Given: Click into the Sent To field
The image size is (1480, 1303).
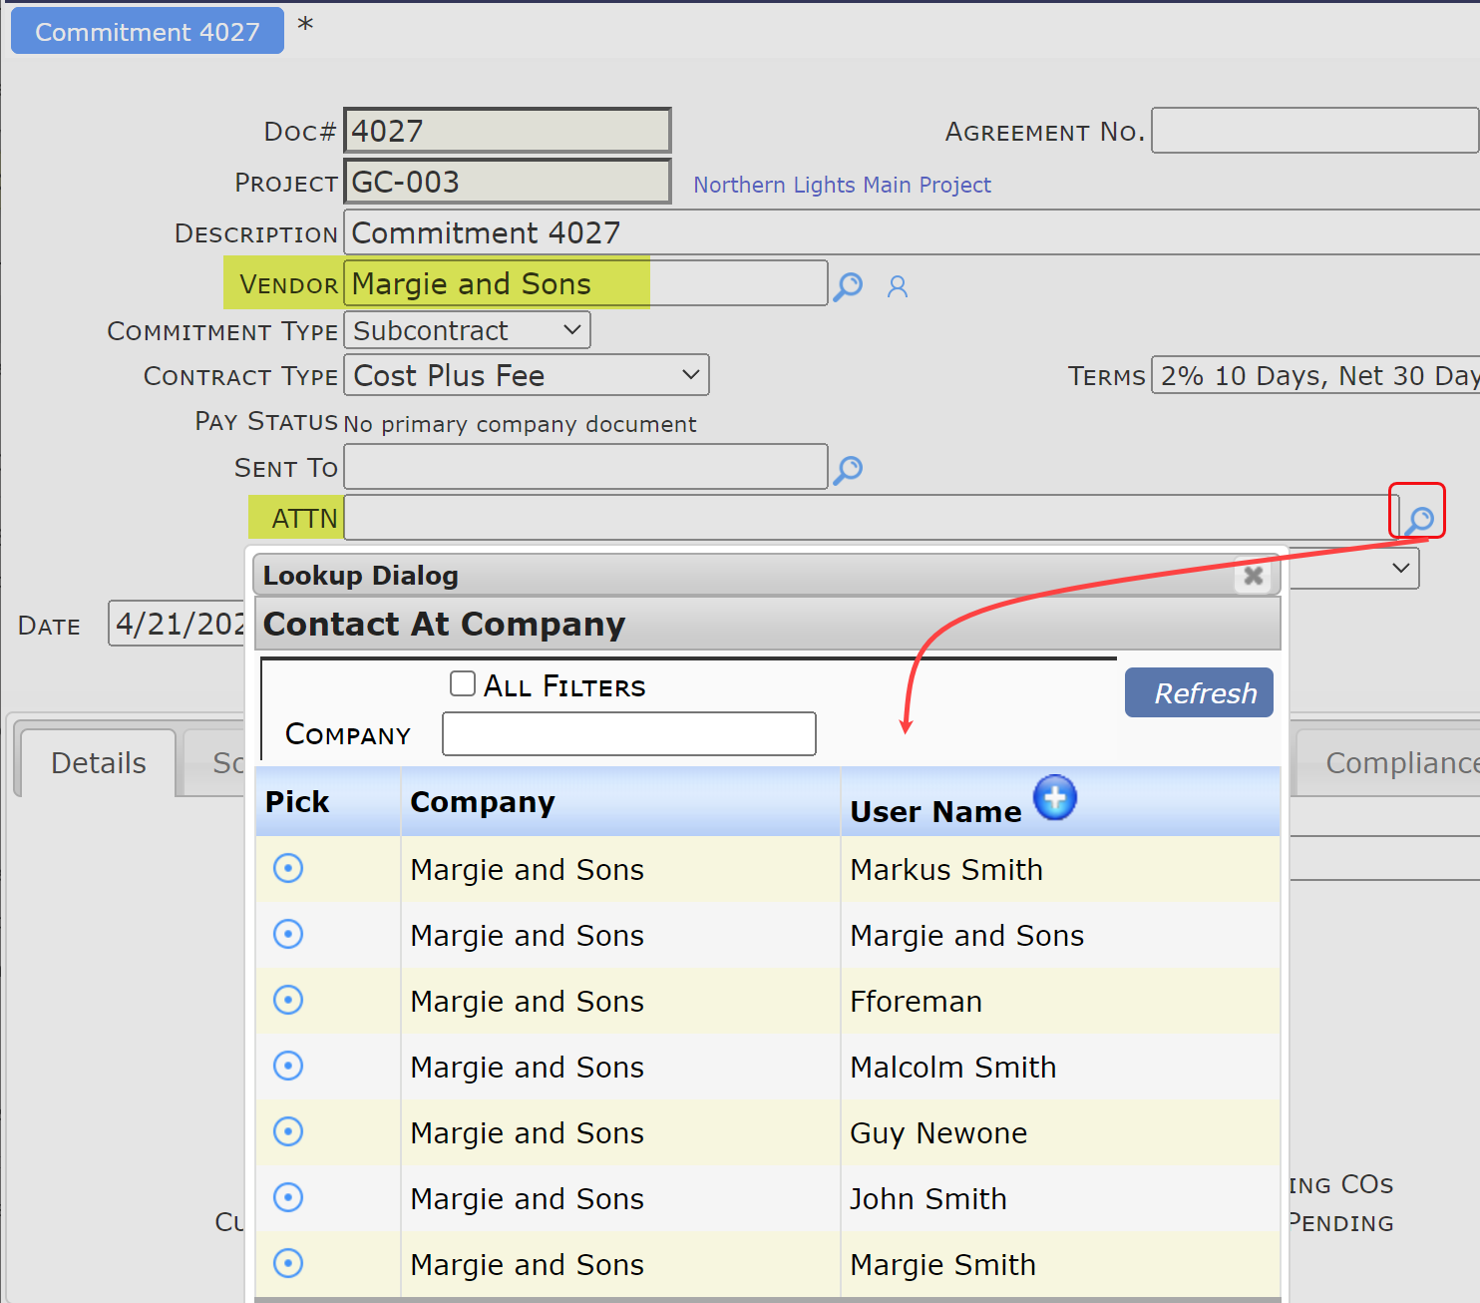Looking at the screenshot, I should pos(585,467).
